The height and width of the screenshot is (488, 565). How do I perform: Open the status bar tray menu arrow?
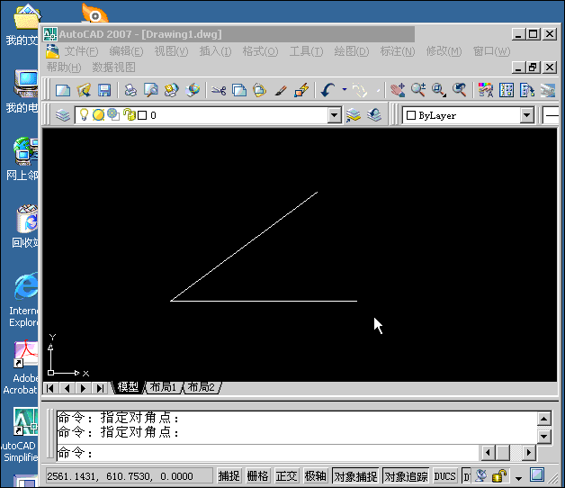518,478
